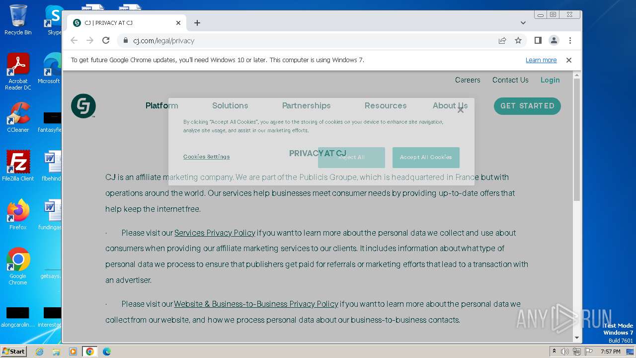
Task: Open the Partnerships menu
Action: (306, 105)
